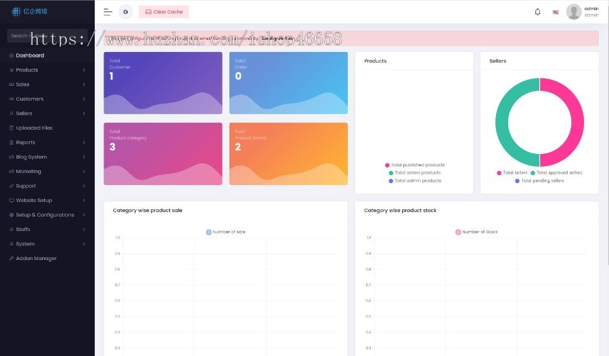The height and width of the screenshot is (356, 609).
Task: Toggle Total sellers legend entry
Action: pyautogui.click(x=512, y=173)
